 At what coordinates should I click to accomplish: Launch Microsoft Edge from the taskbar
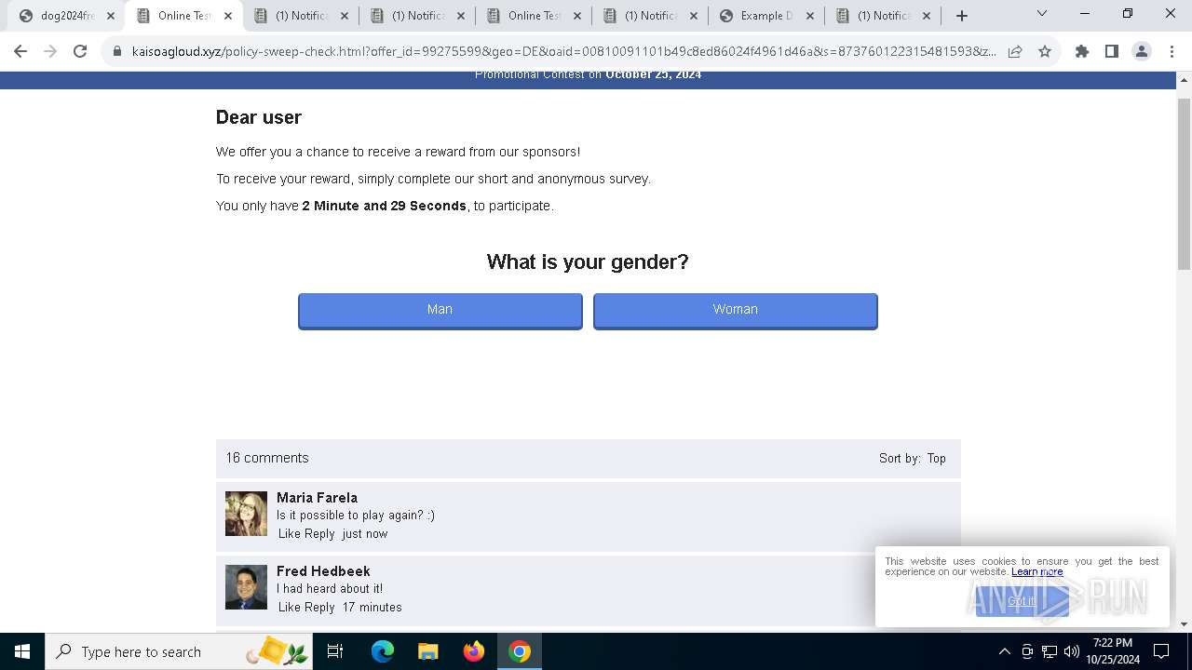tap(383, 651)
